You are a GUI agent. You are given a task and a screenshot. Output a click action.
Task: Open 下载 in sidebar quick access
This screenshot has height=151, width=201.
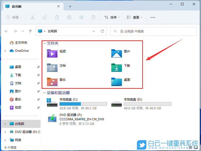15,75
